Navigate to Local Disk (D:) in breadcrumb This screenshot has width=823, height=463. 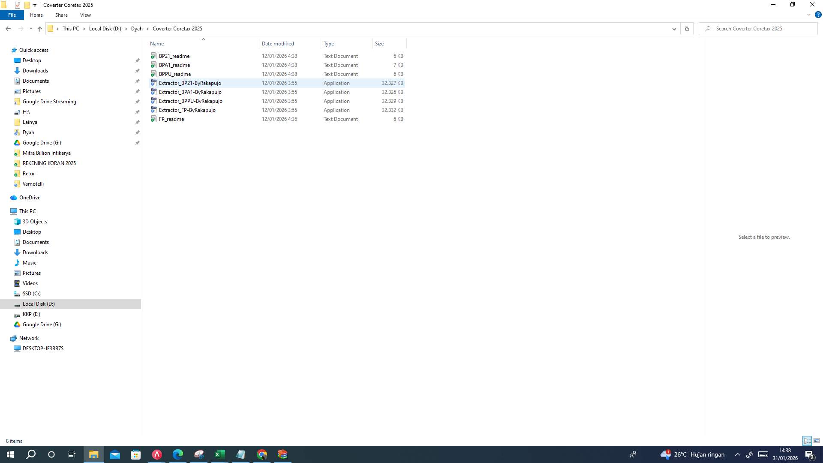(x=104, y=28)
